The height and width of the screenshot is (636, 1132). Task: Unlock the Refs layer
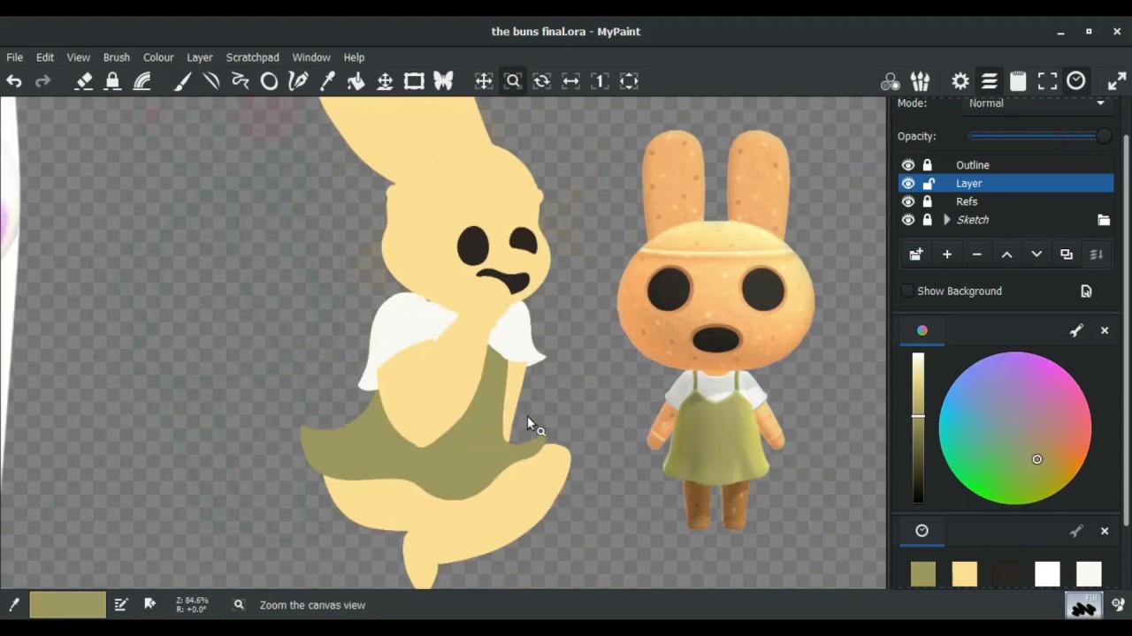tap(928, 201)
